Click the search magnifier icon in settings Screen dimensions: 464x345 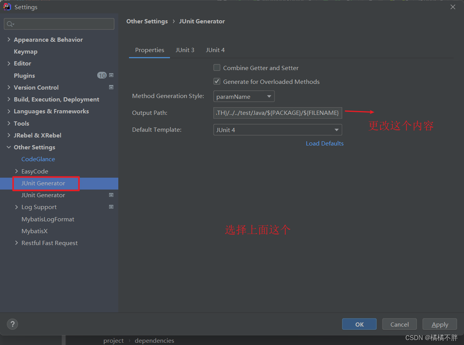pyautogui.click(x=10, y=24)
